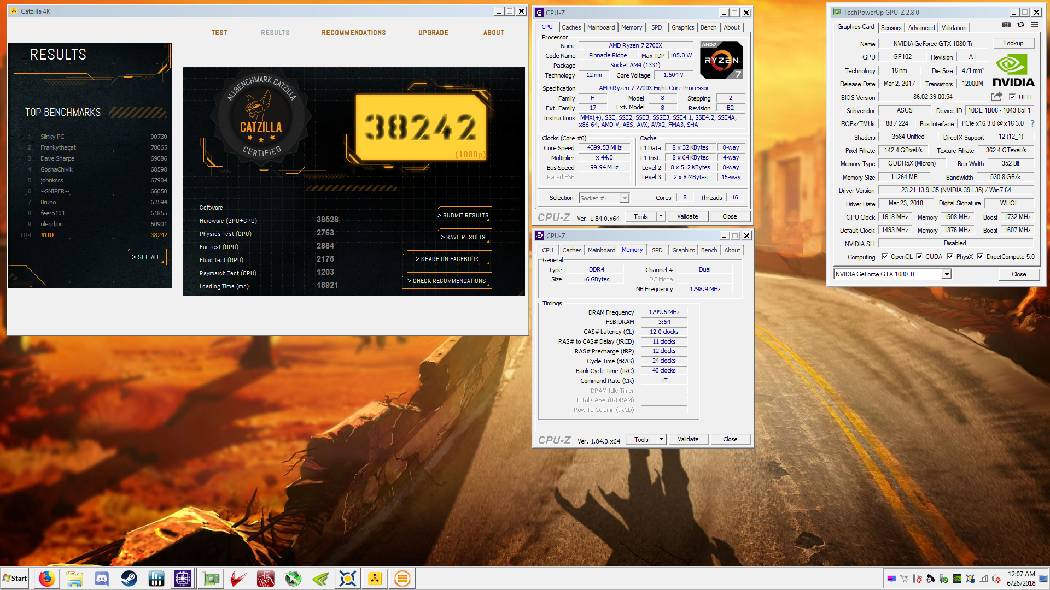Open Caches tab in top CPU-Z window

coord(571,27)
